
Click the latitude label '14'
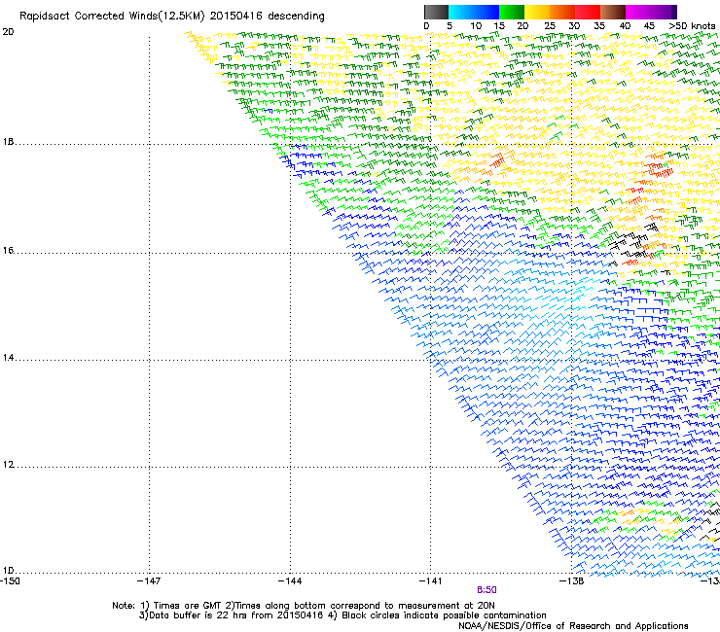(8, 358)
